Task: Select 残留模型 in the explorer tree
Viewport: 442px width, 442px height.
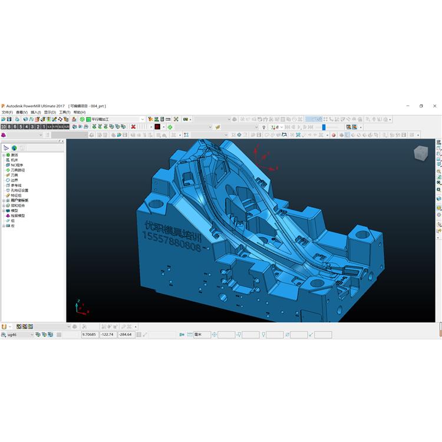Action: click(x=18, y=216)
